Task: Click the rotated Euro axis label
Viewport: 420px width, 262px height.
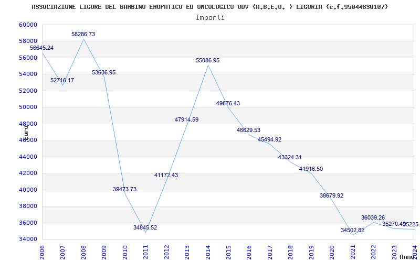Action: pos(26,133)
